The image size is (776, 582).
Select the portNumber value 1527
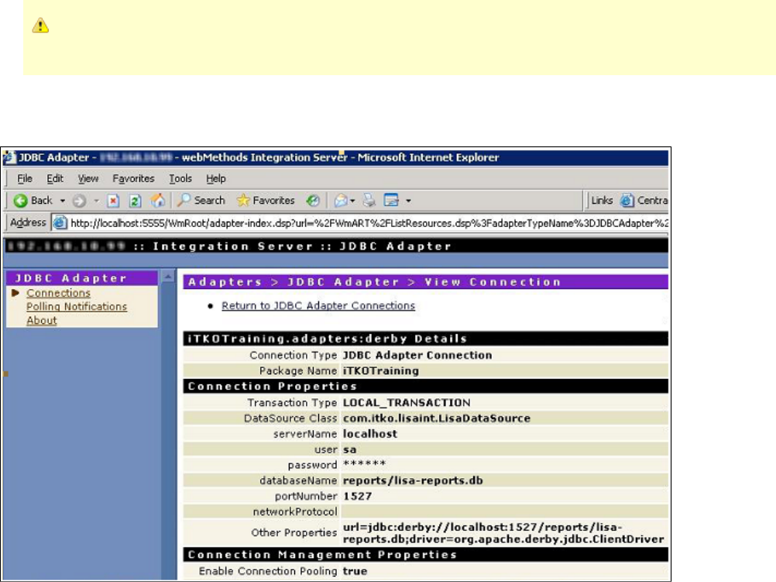[357, 496]
